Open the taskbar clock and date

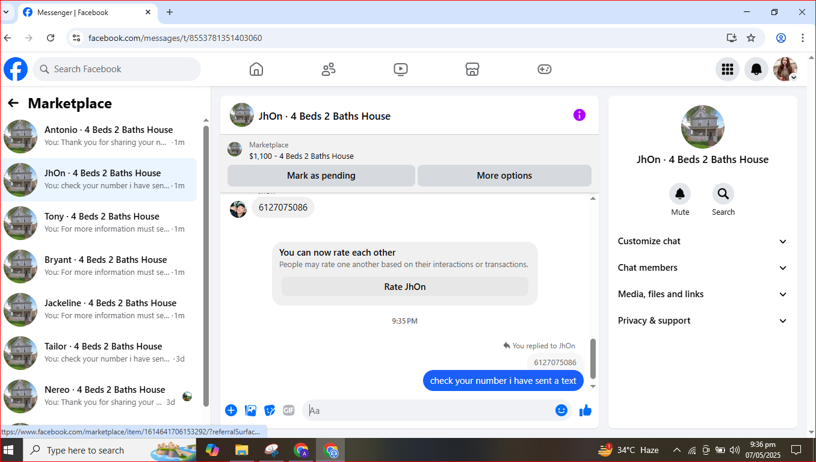[x=762, y=450]
